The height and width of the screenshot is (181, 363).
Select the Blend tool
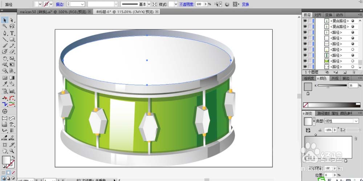point(12,84)
